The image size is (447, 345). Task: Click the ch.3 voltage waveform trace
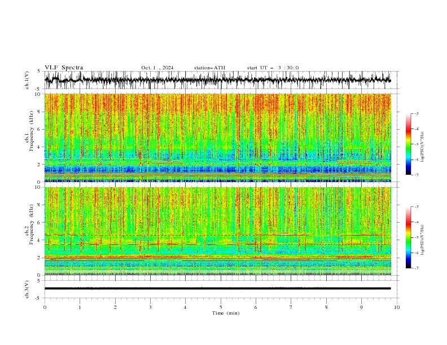point(217,289)
